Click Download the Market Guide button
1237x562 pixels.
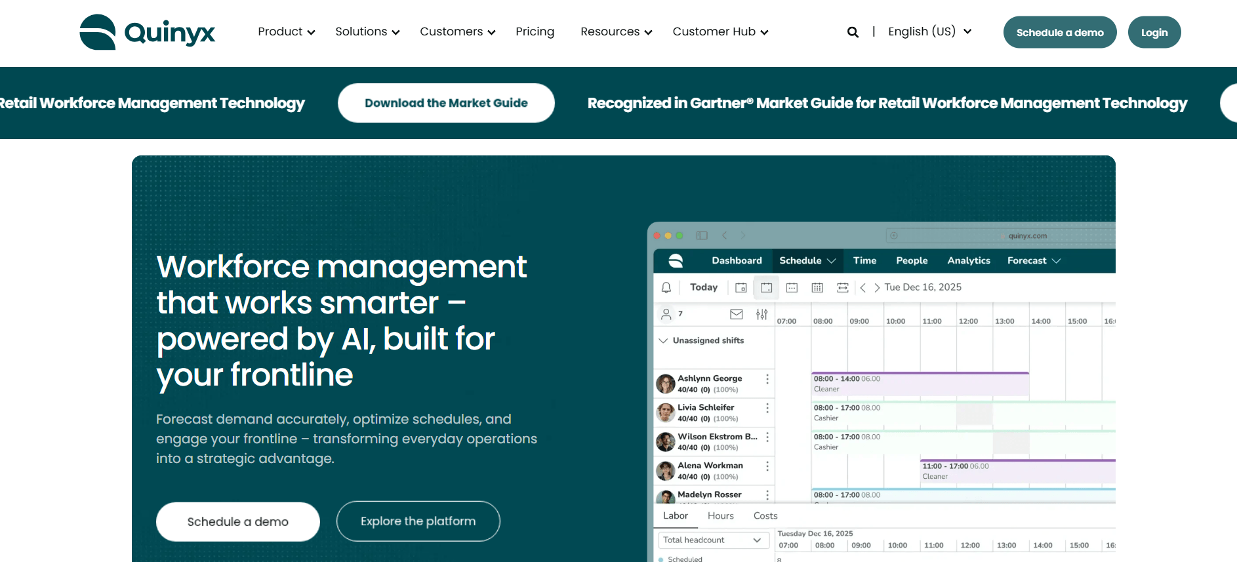click(x=446, y=103)
